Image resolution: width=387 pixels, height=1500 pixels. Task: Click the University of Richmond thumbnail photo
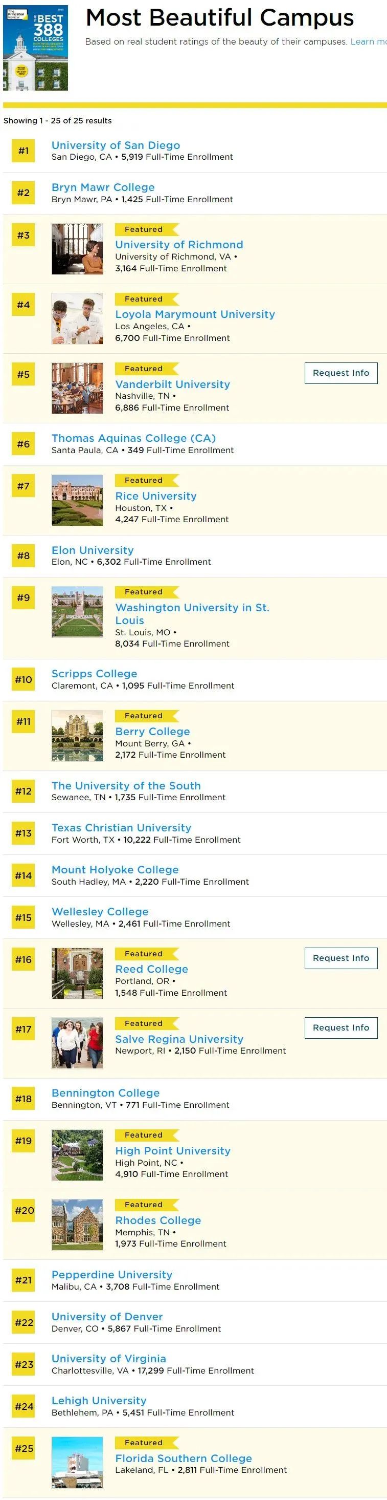pos(77,249)
